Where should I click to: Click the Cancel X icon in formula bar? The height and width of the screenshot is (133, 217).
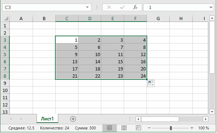109,7
